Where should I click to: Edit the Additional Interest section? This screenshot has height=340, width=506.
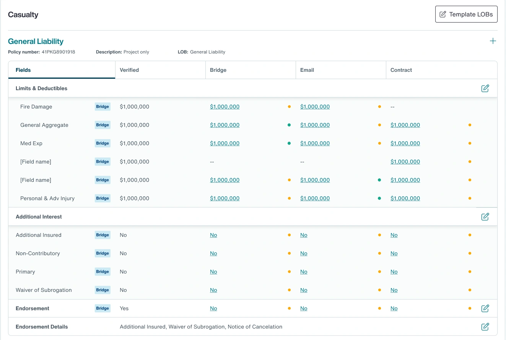click(x=485, y=217)
